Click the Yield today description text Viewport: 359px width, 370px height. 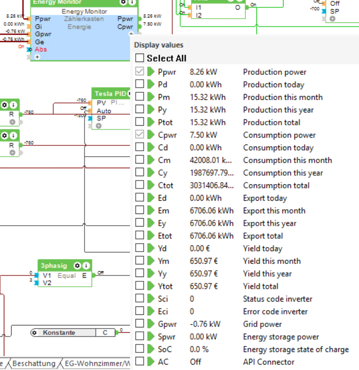click(263, 248)
